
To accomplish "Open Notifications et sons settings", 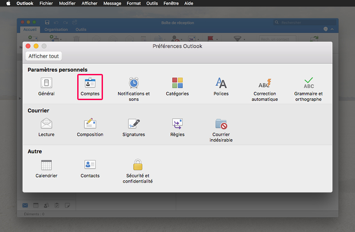I will [134, 89].
